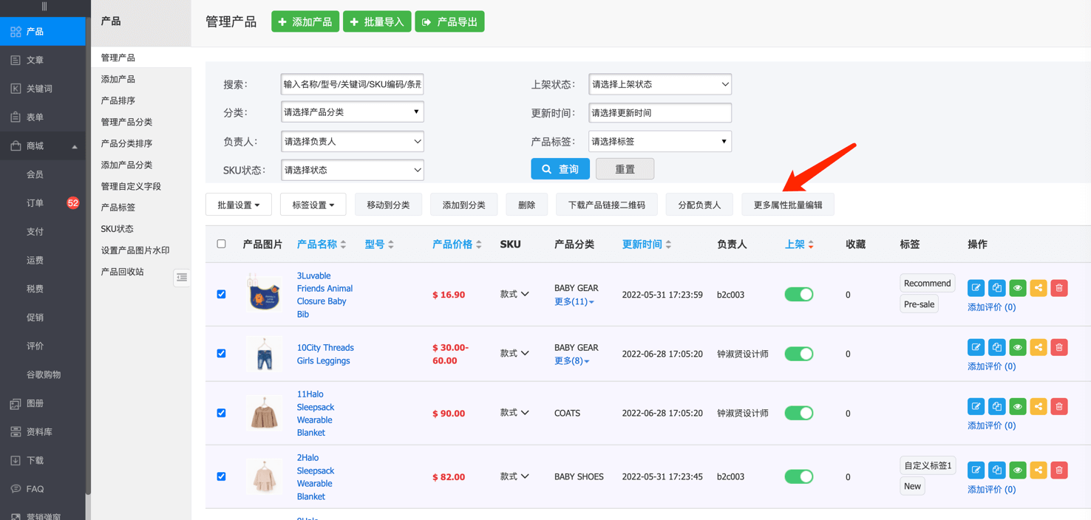Select 产品排序 in the submenu
The width and height of the screenshot is (1091, 520).
point(118,100)
